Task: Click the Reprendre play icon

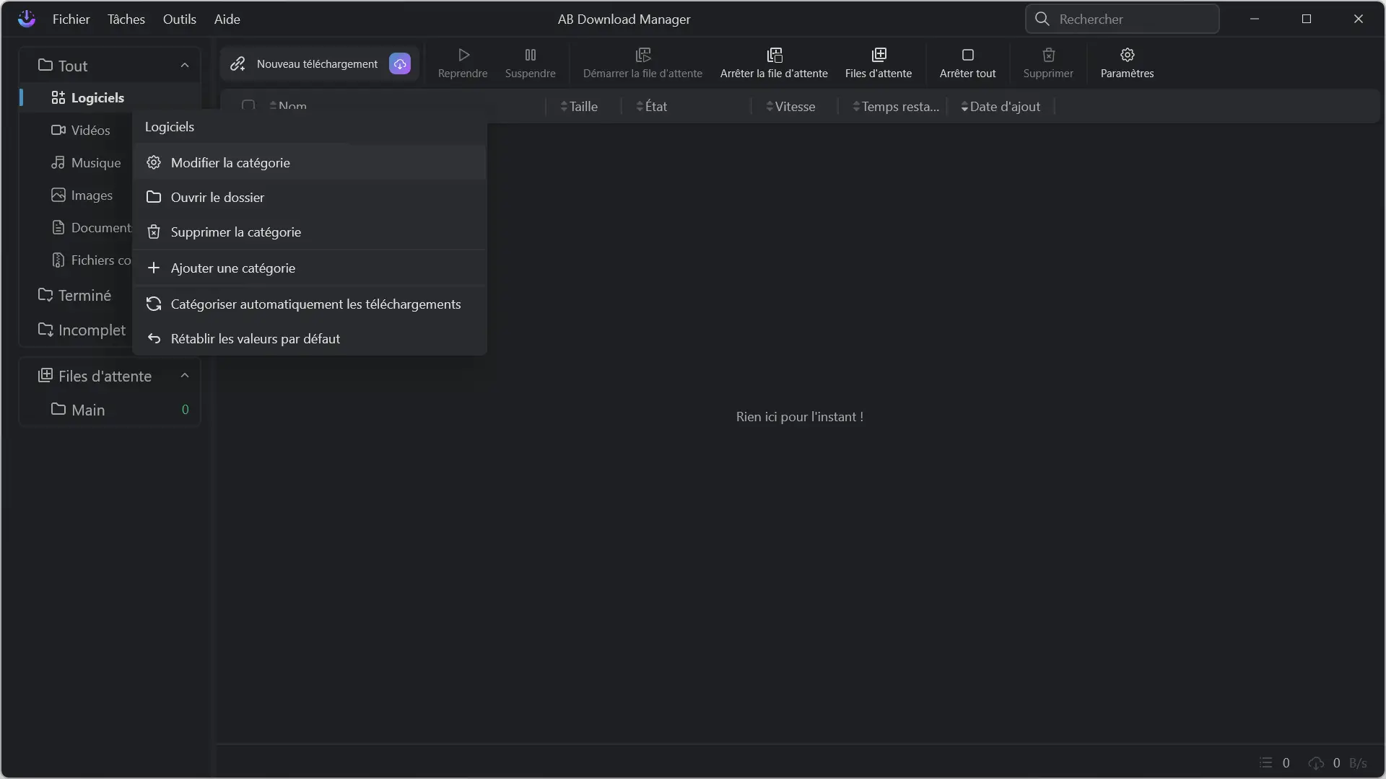Action: point(463,55)
